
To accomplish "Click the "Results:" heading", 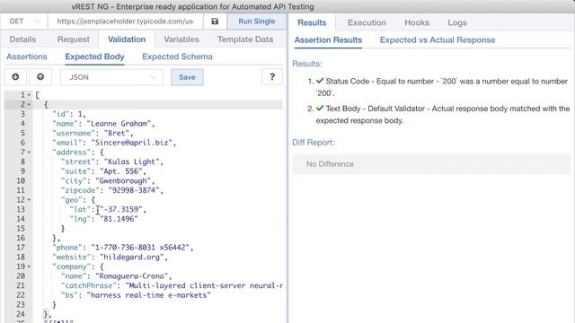I will [x=307, y=64].
